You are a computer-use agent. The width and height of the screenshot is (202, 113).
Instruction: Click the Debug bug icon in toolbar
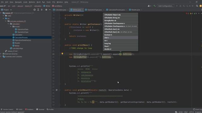point(180,6)
